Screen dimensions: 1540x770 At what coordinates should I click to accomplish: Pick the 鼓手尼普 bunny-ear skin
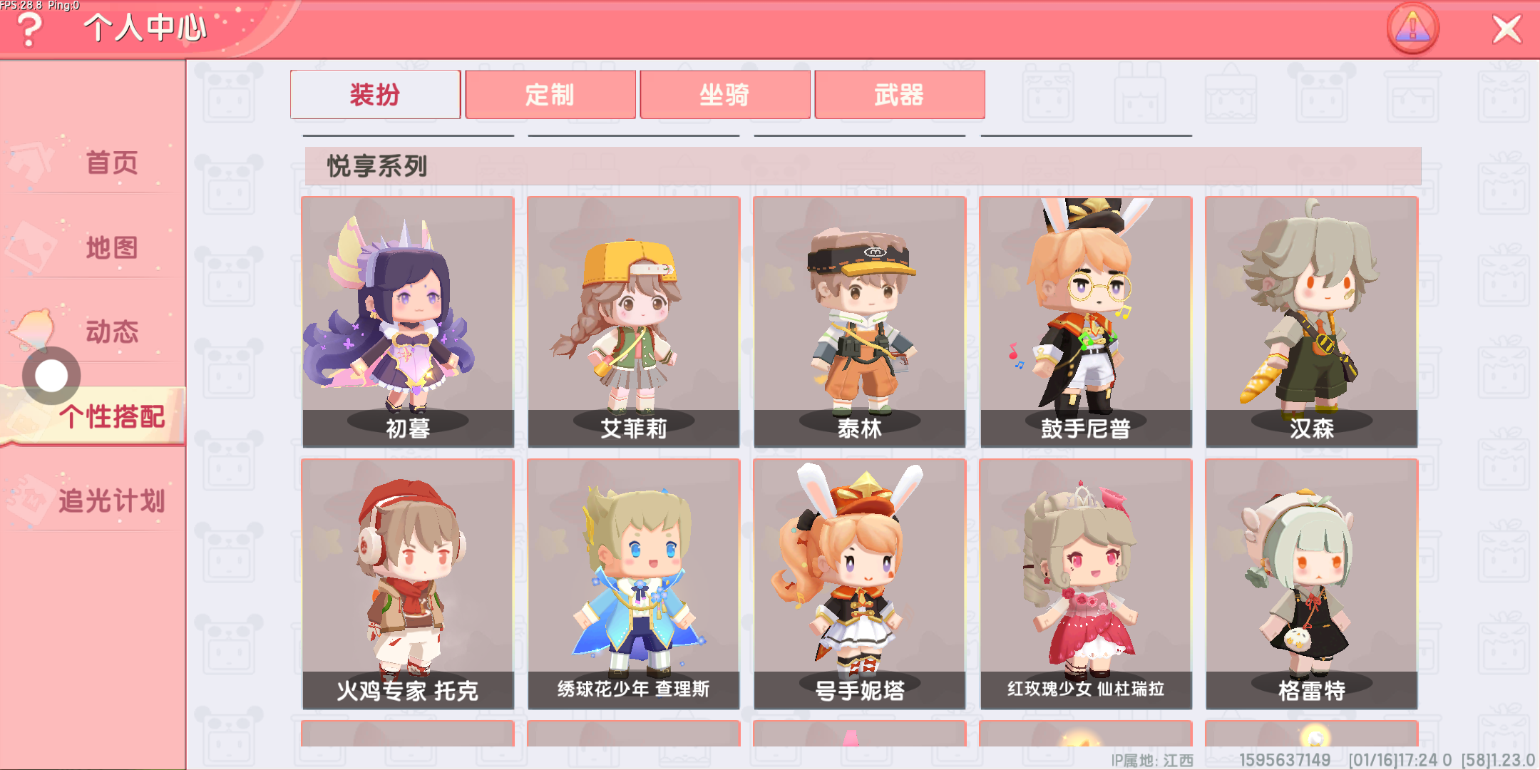pyautogui.click(x=1086, y=322)
